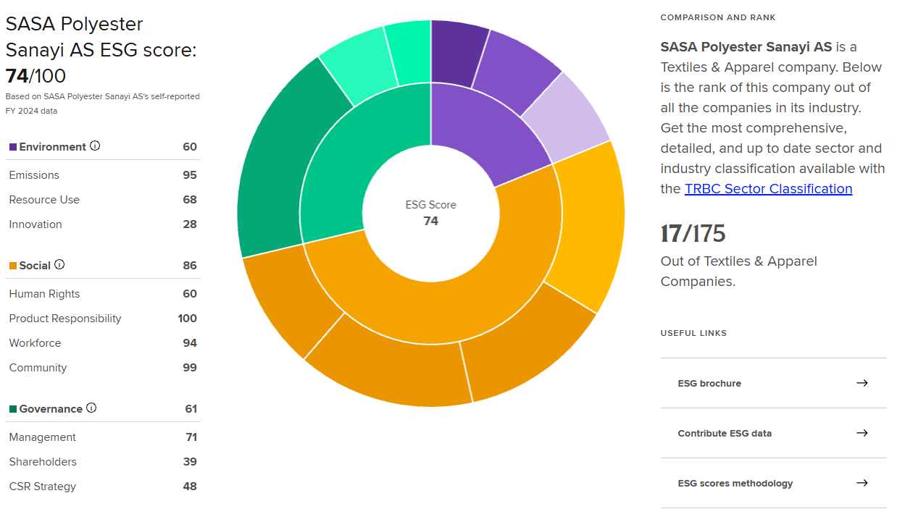Click the ESG Score 74 chart center
905x522 pixels.
(430, 213)
